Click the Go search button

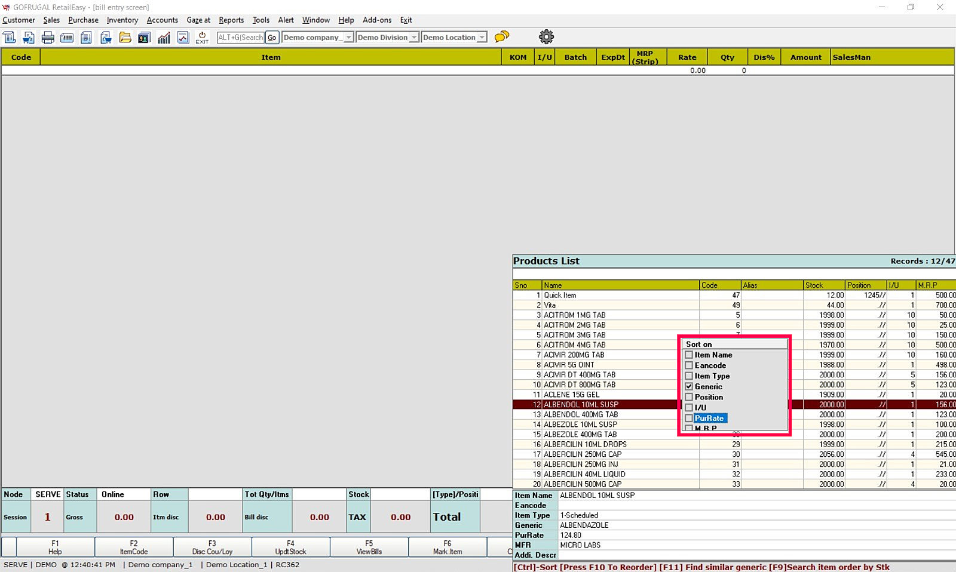click(x=272, y=38)
